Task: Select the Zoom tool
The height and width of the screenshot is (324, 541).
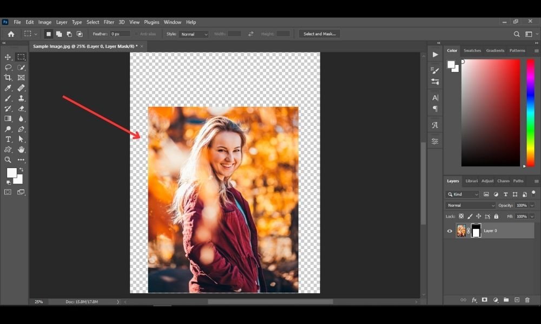Action: pyautogui.click(x=8, y=160)
